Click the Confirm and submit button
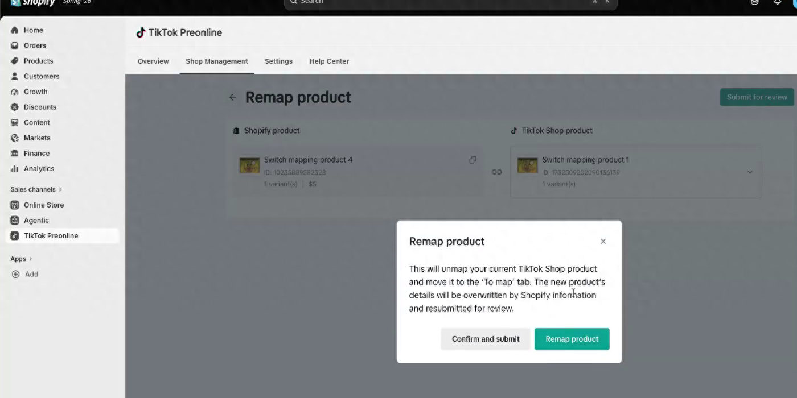The height and width of the screenshot is (398, 797). tap(486, 339)
